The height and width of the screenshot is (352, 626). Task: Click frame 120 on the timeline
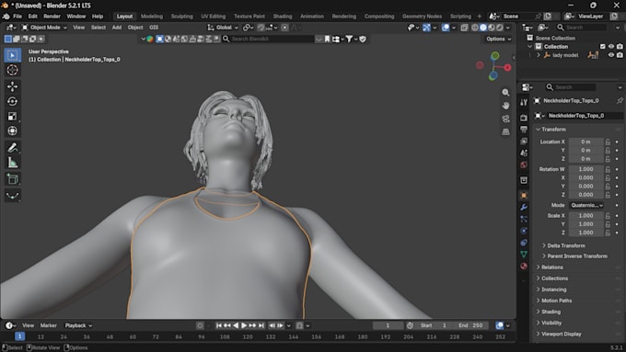248,337
